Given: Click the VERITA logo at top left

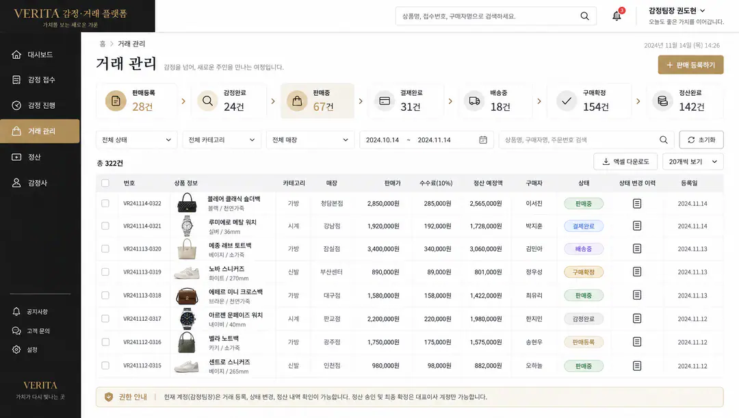Looking at the screenshot, I should pyautogui.click(x=70, y=16).
